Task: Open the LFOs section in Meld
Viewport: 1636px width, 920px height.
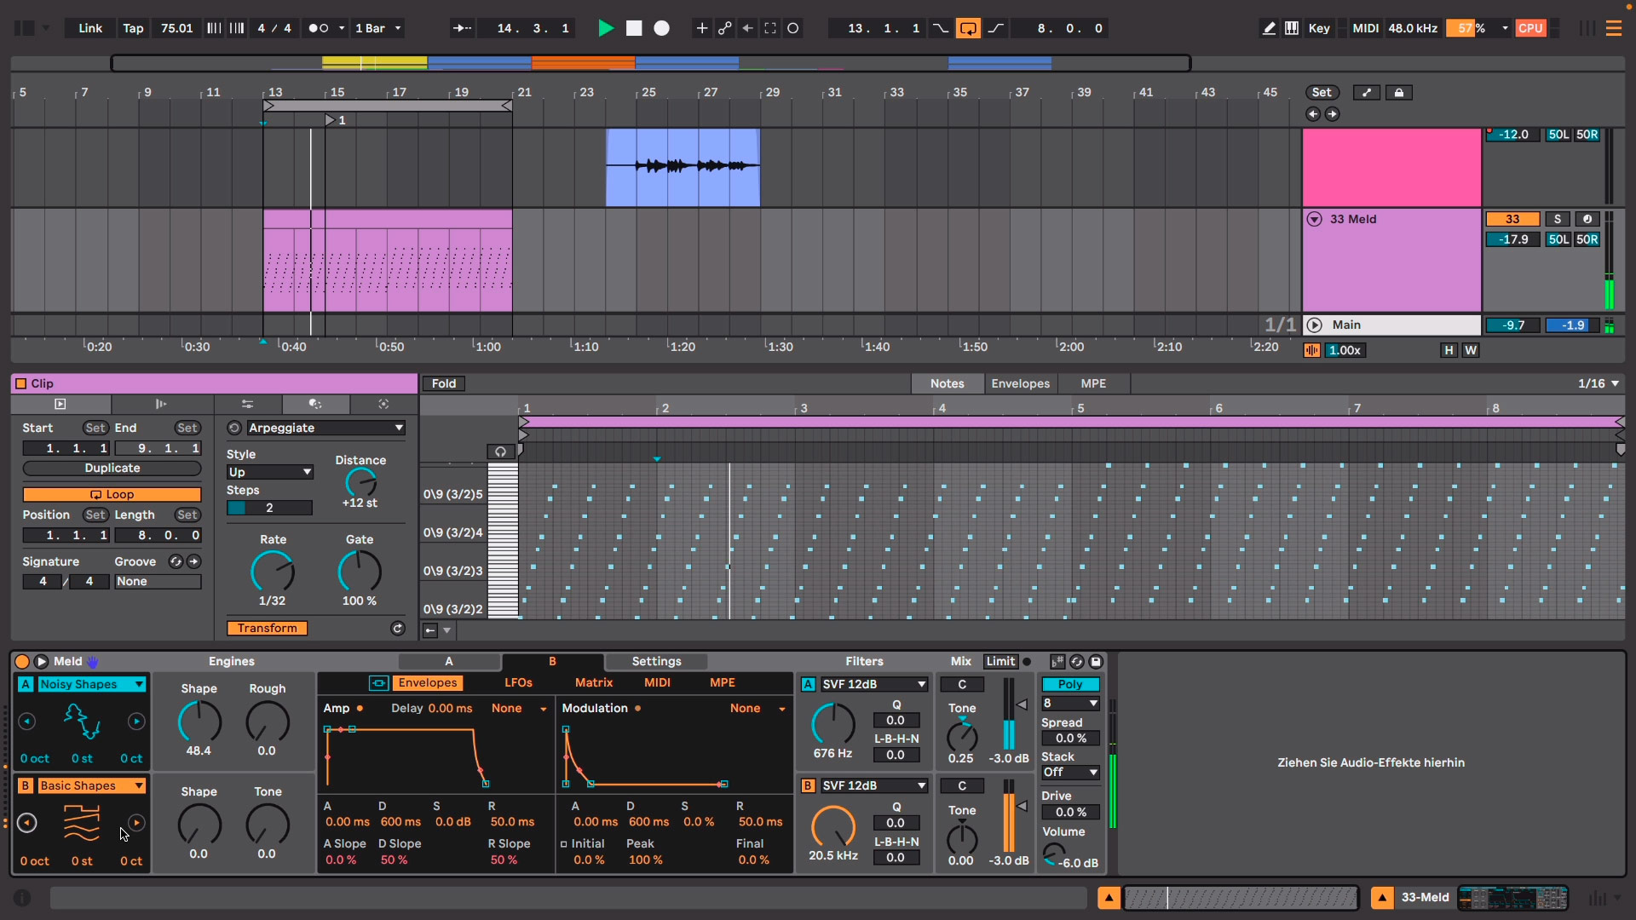Action: click(518, 682)
